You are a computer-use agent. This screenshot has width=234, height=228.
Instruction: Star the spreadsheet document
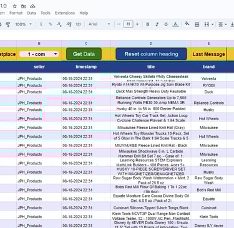(x=15, y=6)
